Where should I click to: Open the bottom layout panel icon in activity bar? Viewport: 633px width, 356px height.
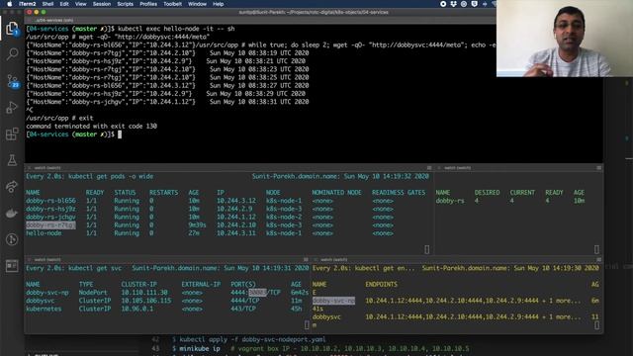pyautogui.click(x=12, y=266)
